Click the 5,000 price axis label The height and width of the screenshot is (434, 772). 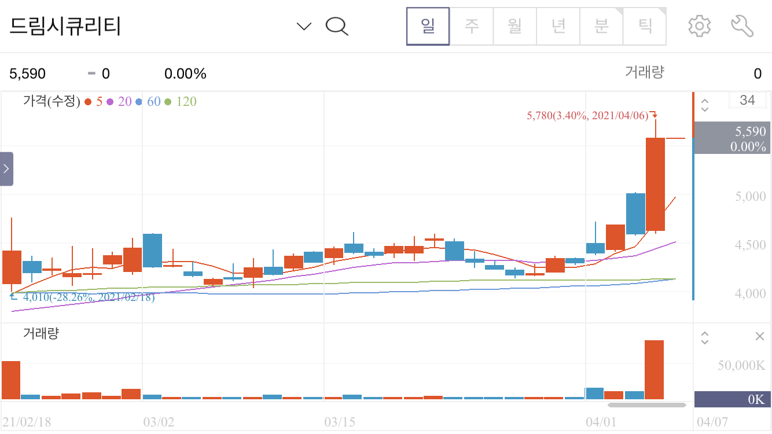click(x=750, y=196)
